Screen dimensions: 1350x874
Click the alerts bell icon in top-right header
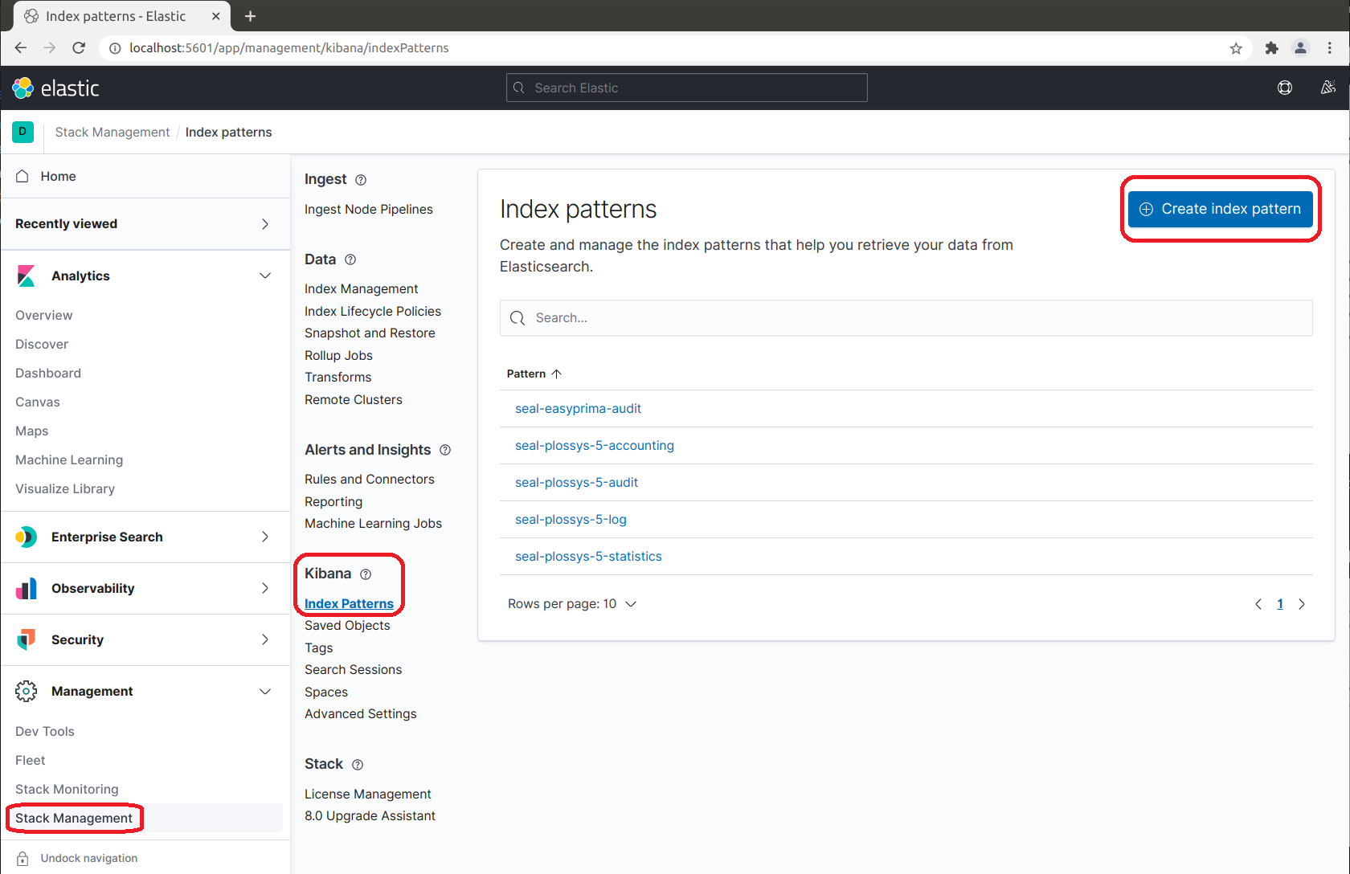(x=1328, y=88)
